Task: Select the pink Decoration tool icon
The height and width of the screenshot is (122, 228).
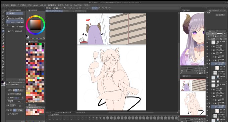Action: pos(3,46)
